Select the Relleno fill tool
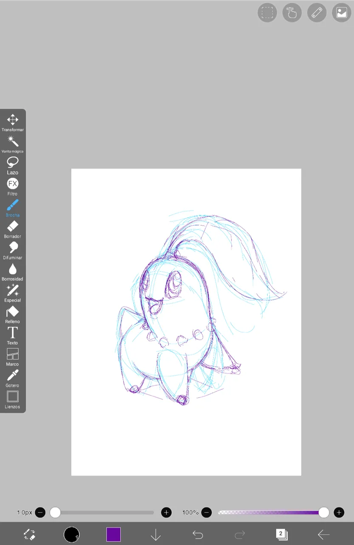Image resolution: width=354 pixels, height=545 pixels. click(12, 314)
